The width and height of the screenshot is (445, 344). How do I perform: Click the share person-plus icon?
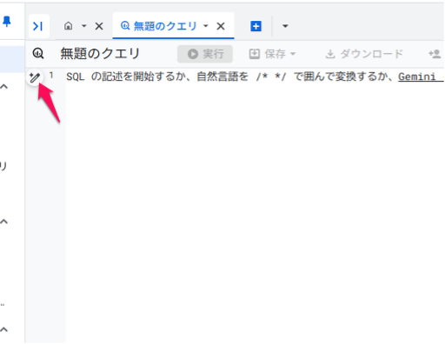(x=435, y=54)
